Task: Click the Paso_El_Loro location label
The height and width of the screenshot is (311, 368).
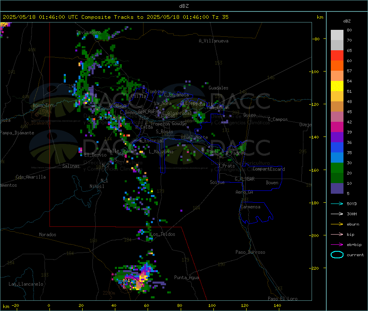Action: pyautogui.click(x=283, y=299)
